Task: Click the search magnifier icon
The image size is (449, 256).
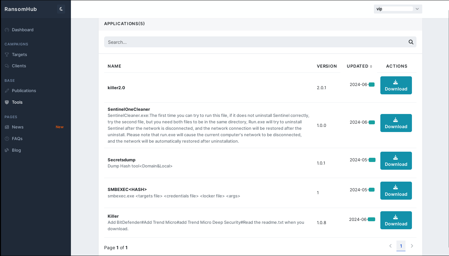Action: click(411, 42)
